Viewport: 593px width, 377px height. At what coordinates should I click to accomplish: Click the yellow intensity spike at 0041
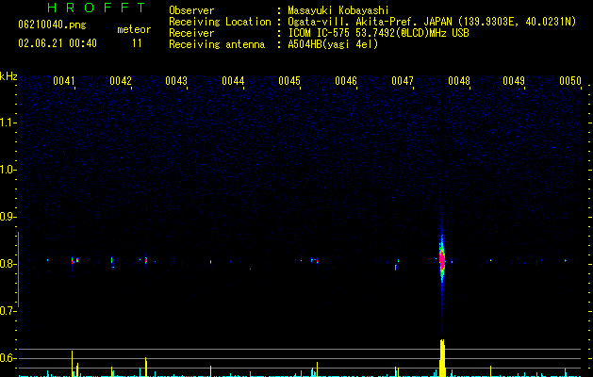(72, 364)
